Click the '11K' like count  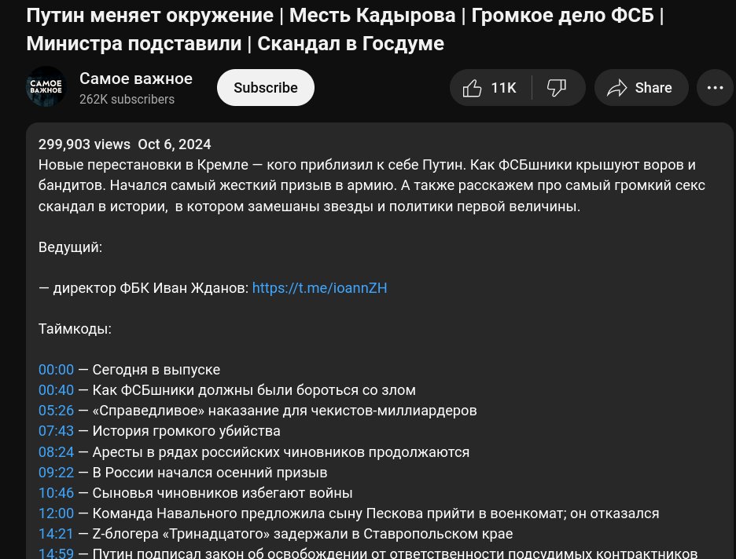tap(504, 88)
